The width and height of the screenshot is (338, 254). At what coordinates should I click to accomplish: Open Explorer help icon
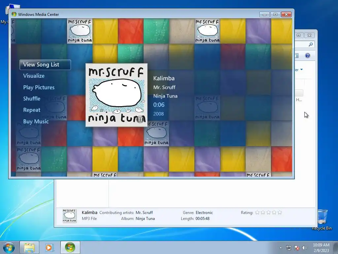coord(308,56)
